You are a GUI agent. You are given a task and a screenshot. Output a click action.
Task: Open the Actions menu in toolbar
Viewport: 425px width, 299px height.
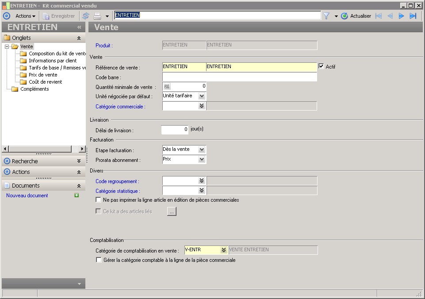pyautogui.click(x=25, y=16)
